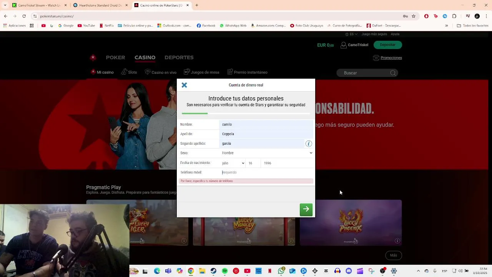
Task: Open WhatsApp from the taskbar
Action: [x=281, y=271]
